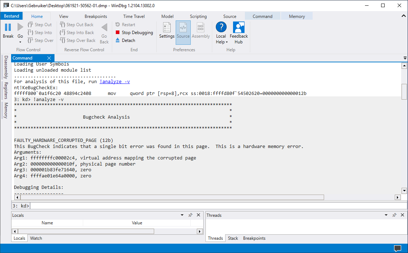Viewport: 408px width, 253px height.
Task: Open Locals panel options dropdown
Action: 182,215
